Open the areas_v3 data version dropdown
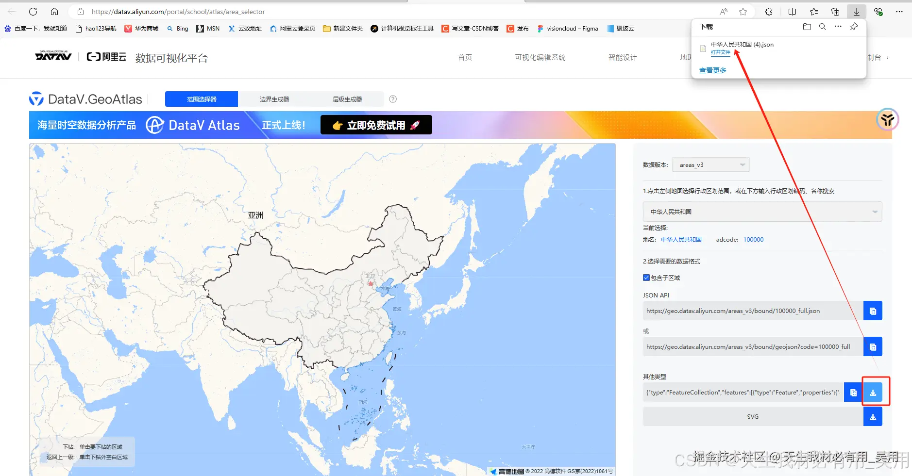This screenshot has width=912, height=476. (x=710, y=164)
